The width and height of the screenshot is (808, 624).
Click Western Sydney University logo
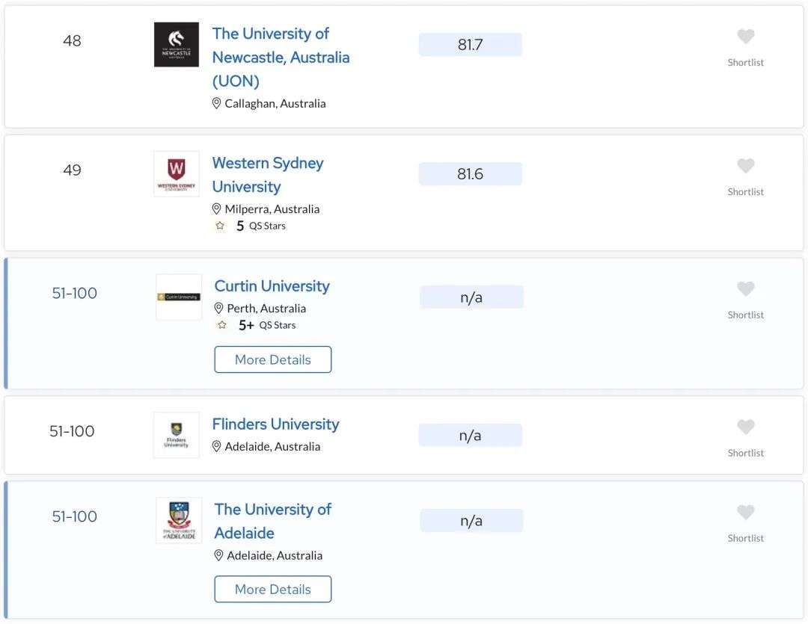177,173
